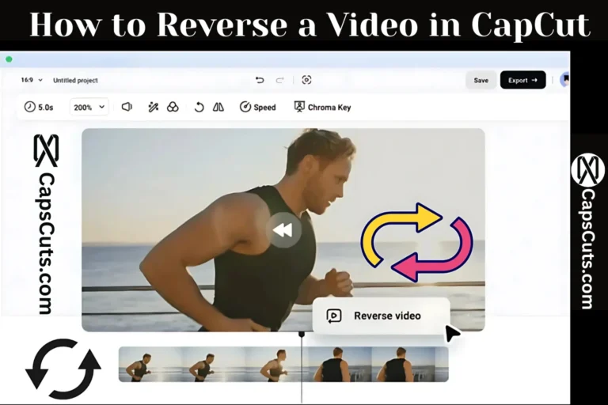The image size is (608, 405).
Task: Open the magic wand effects tool
Action: click(x=153, y=107)
